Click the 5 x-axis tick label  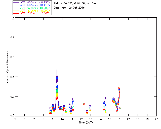pyautogui.click(x=15, y=119)
